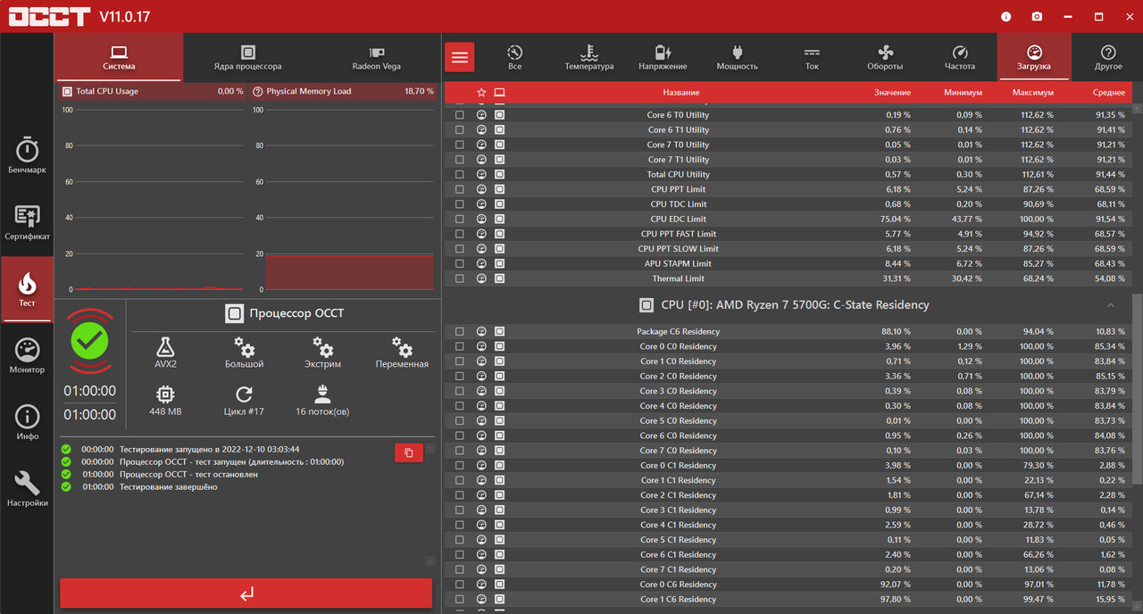Viewport: 1143px width, 614px height.
Task: Open the Test flame section
Action: (x=27, y=289)
